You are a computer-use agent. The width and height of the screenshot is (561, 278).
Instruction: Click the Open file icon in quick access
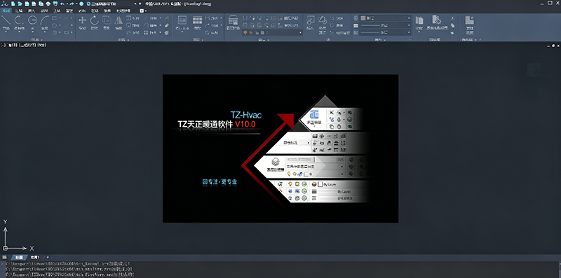pos(20,4)
